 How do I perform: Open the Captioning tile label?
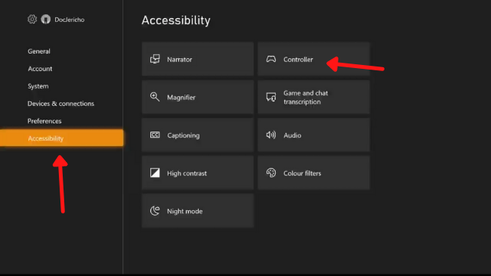[x=184, y=135]
